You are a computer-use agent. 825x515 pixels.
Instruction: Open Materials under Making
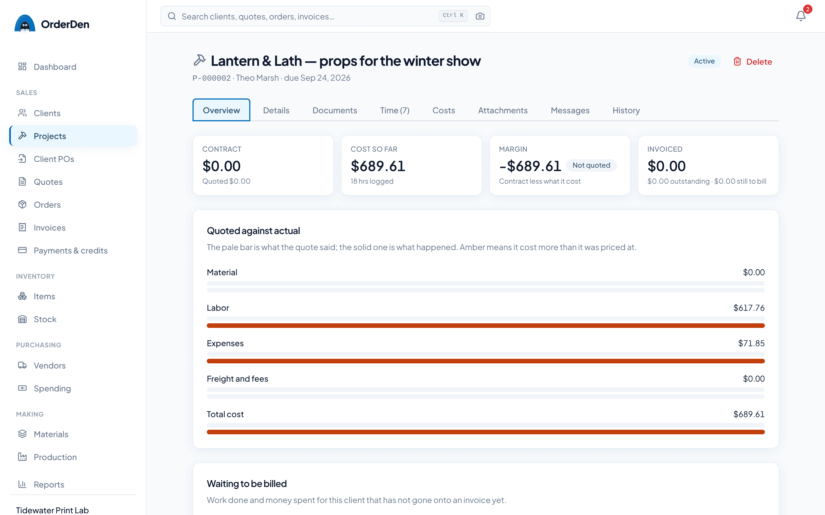pyautogui.click(x=73, y=434)
